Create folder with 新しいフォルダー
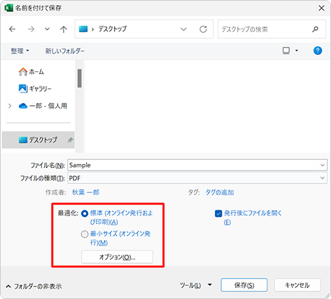Screen dimensions: 331x299 (65, 51)
